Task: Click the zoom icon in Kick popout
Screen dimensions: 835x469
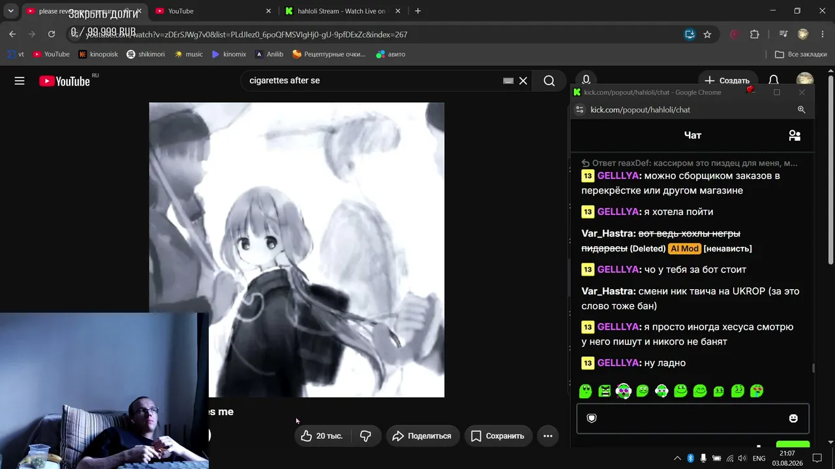Action: click(802, 109)
